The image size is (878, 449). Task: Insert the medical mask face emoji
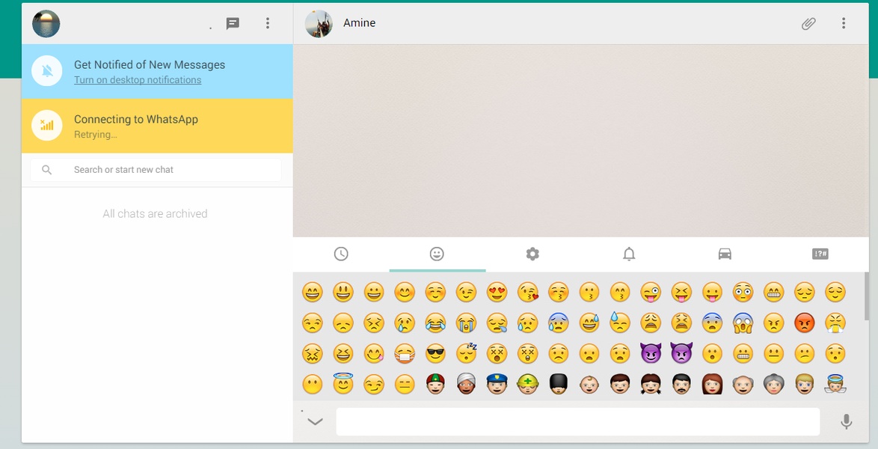pos(405,354)
